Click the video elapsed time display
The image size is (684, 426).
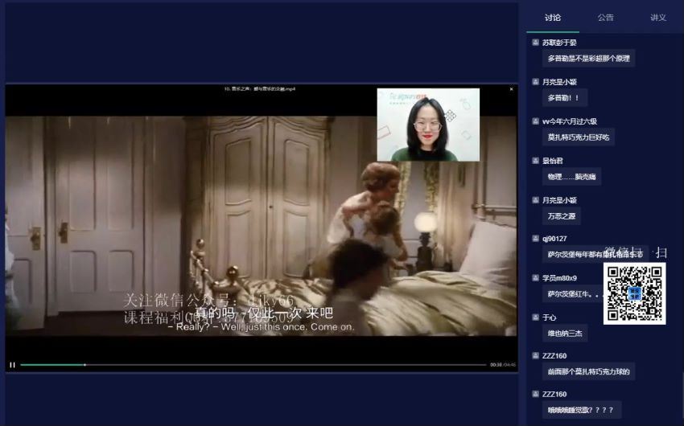pos(496,365)
